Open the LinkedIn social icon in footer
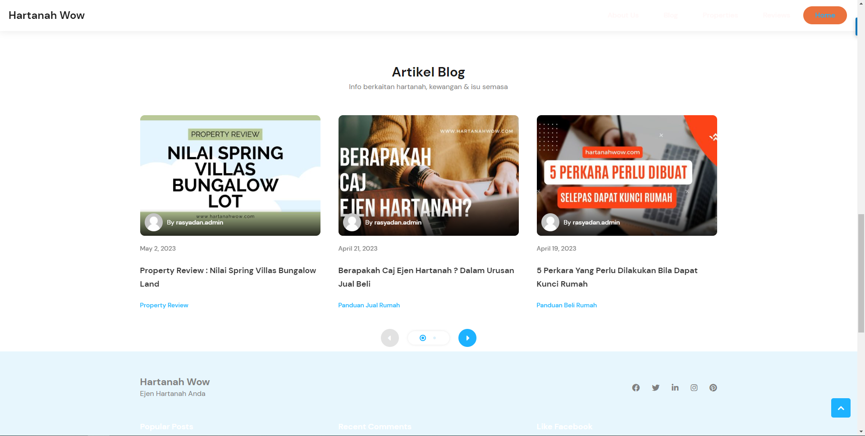Image resolution: width=865 pixels, height=436 pixels. (x=675, y=387)
